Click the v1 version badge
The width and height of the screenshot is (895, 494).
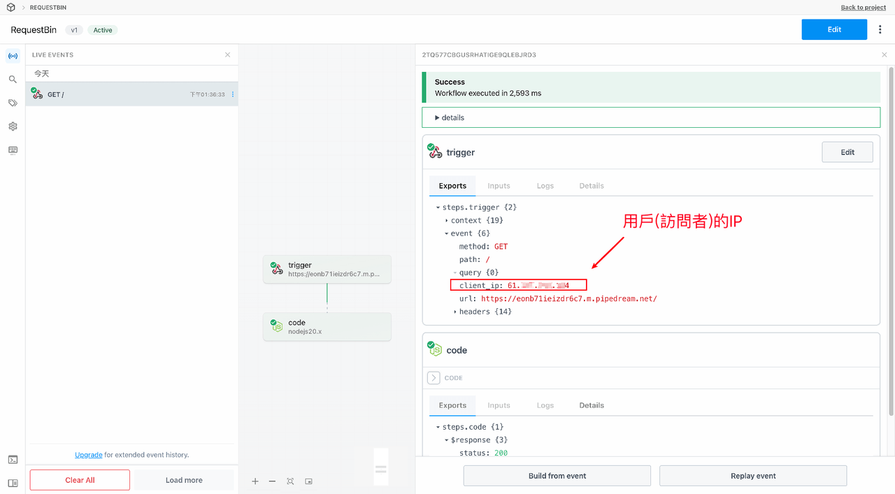(74, 30)
